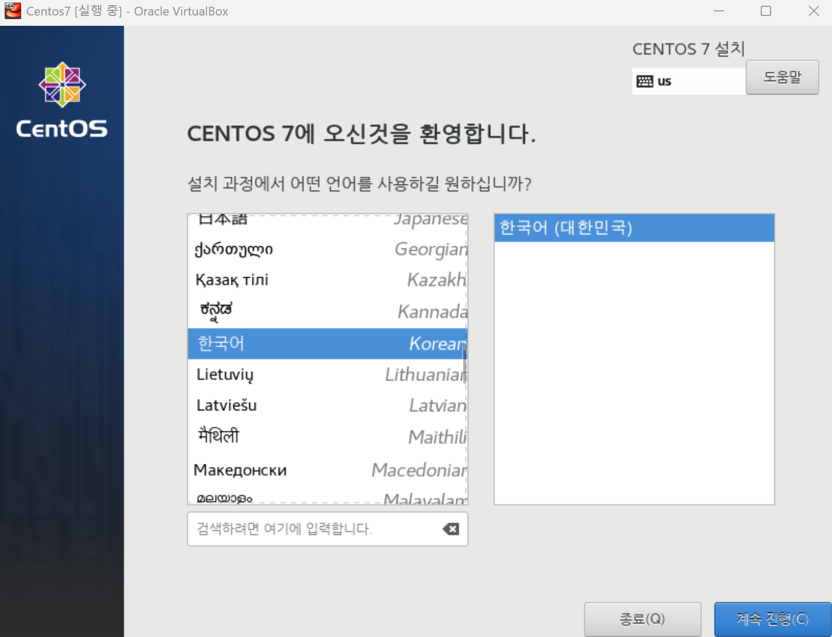Clear the language search with backspace icon
The height and width of the screenshot is (637, 832).
pyautogui.click(x=451, y=529)
